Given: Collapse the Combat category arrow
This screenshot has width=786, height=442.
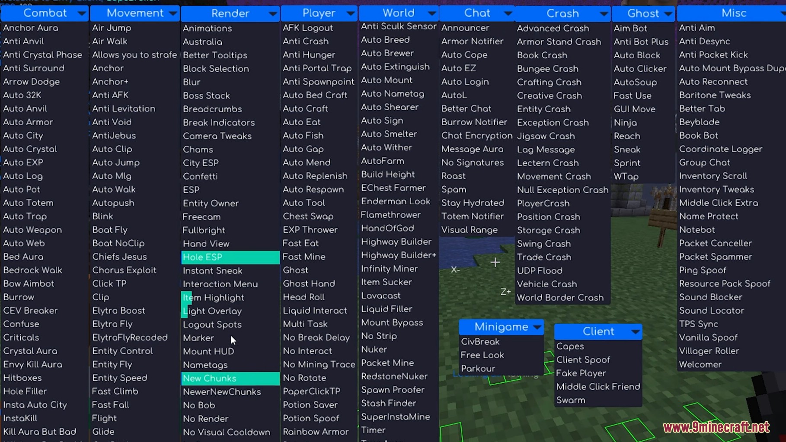Looking at the screenshot, I should [81, 13].
